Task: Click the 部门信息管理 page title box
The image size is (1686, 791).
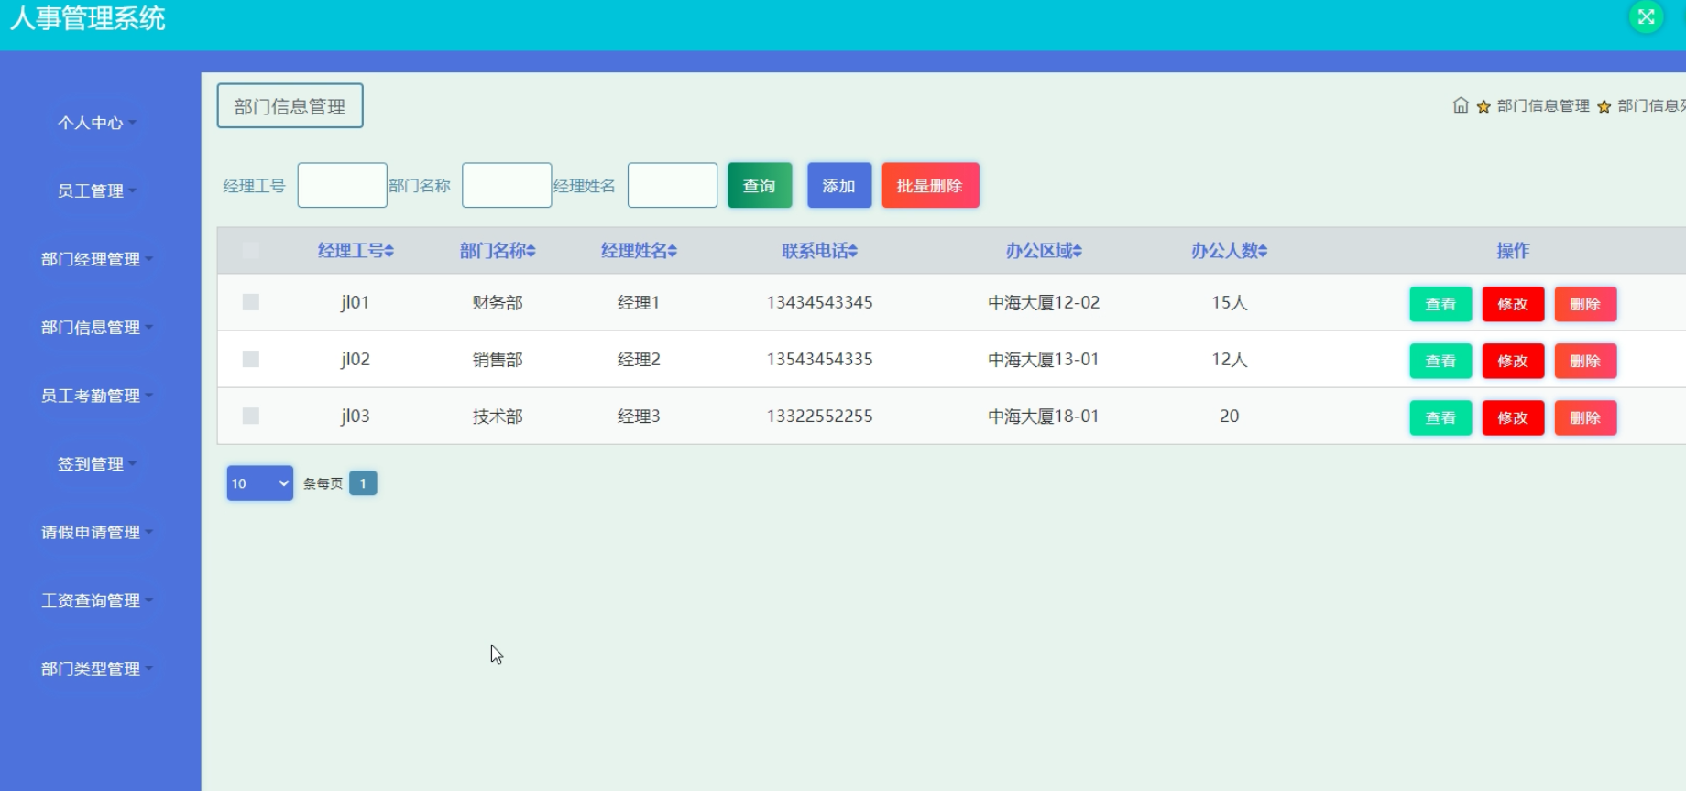Action: click(290, 106)
